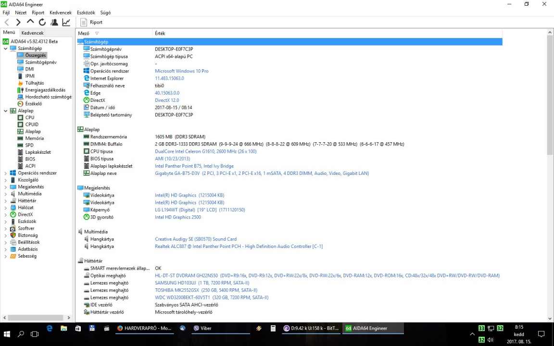Viewport: 554px width, 346px height.
Task: Open the Túlhajtás flame item
Action: (34, 83)
